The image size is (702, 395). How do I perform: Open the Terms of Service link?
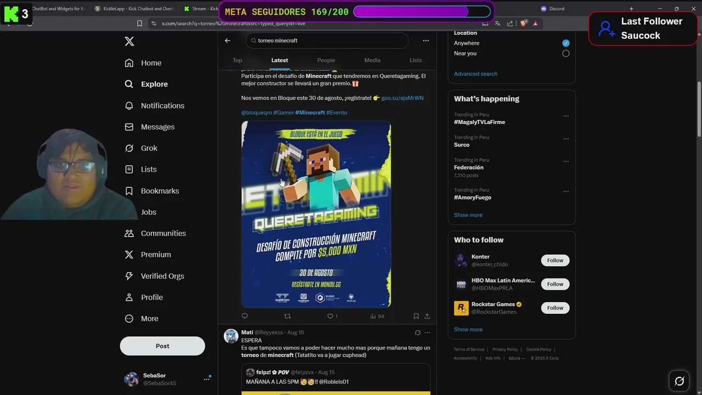coord(469,349)
